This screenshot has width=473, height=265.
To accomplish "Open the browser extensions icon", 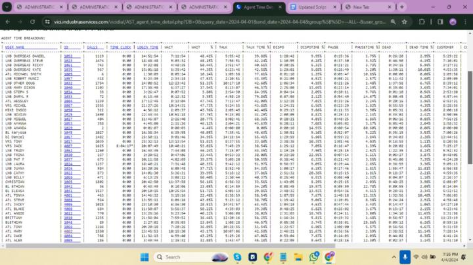I will [x=422, y=21].
